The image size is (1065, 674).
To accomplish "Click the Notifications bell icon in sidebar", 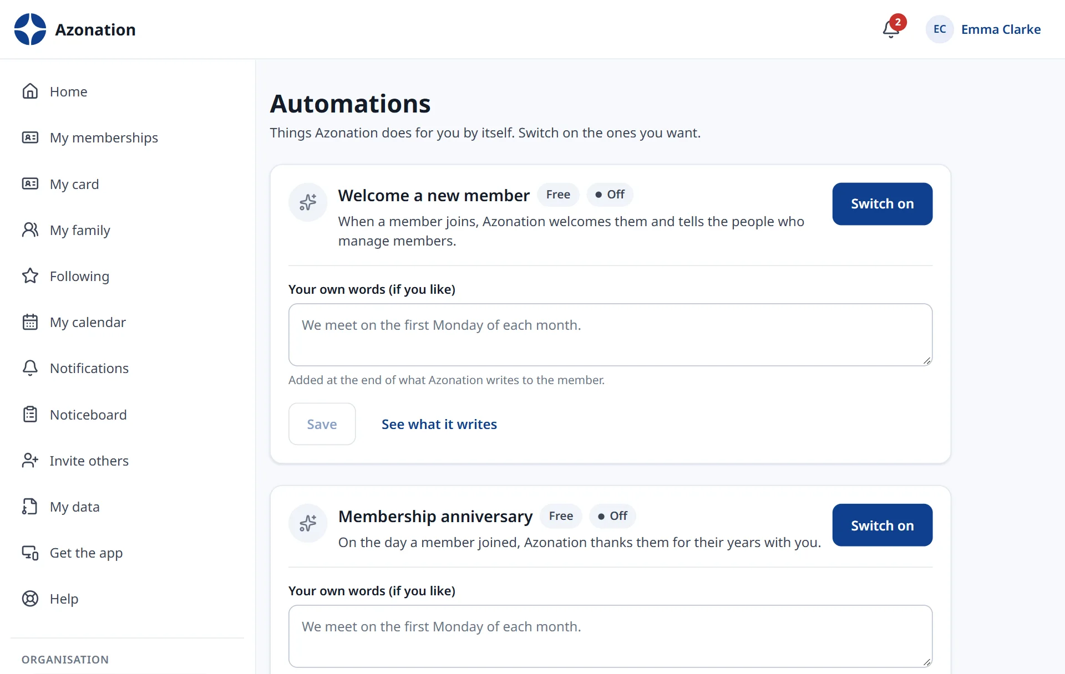I will click(x=30, y=368).
